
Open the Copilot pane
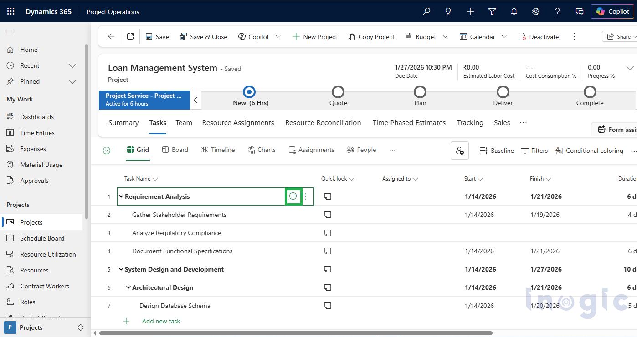[612, 11]
